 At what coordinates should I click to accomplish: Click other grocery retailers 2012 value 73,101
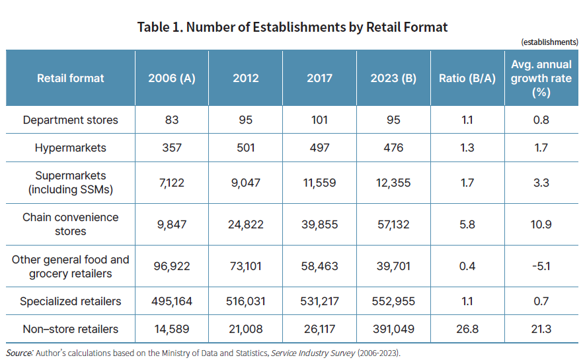pyautogui.click(x=245, y=266)
